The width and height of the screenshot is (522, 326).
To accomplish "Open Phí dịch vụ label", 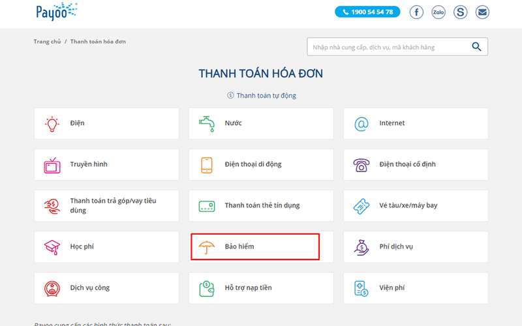I will pyautogui.click(x=396, y=246).
